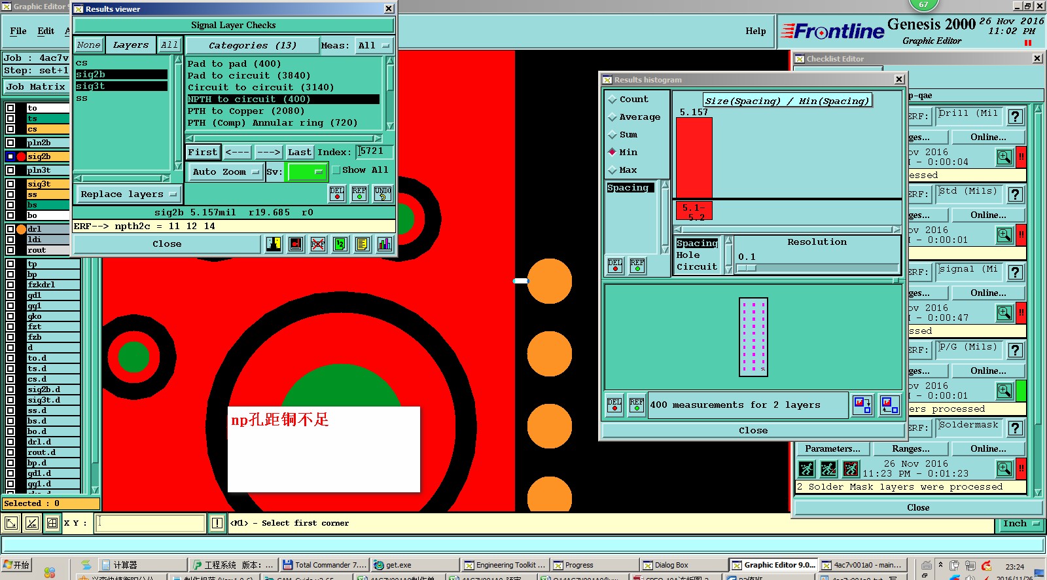Open the Help menu
This screenshot has width=1047, height=580.
[755, 31]
